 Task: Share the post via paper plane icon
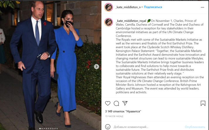point(125,103)
